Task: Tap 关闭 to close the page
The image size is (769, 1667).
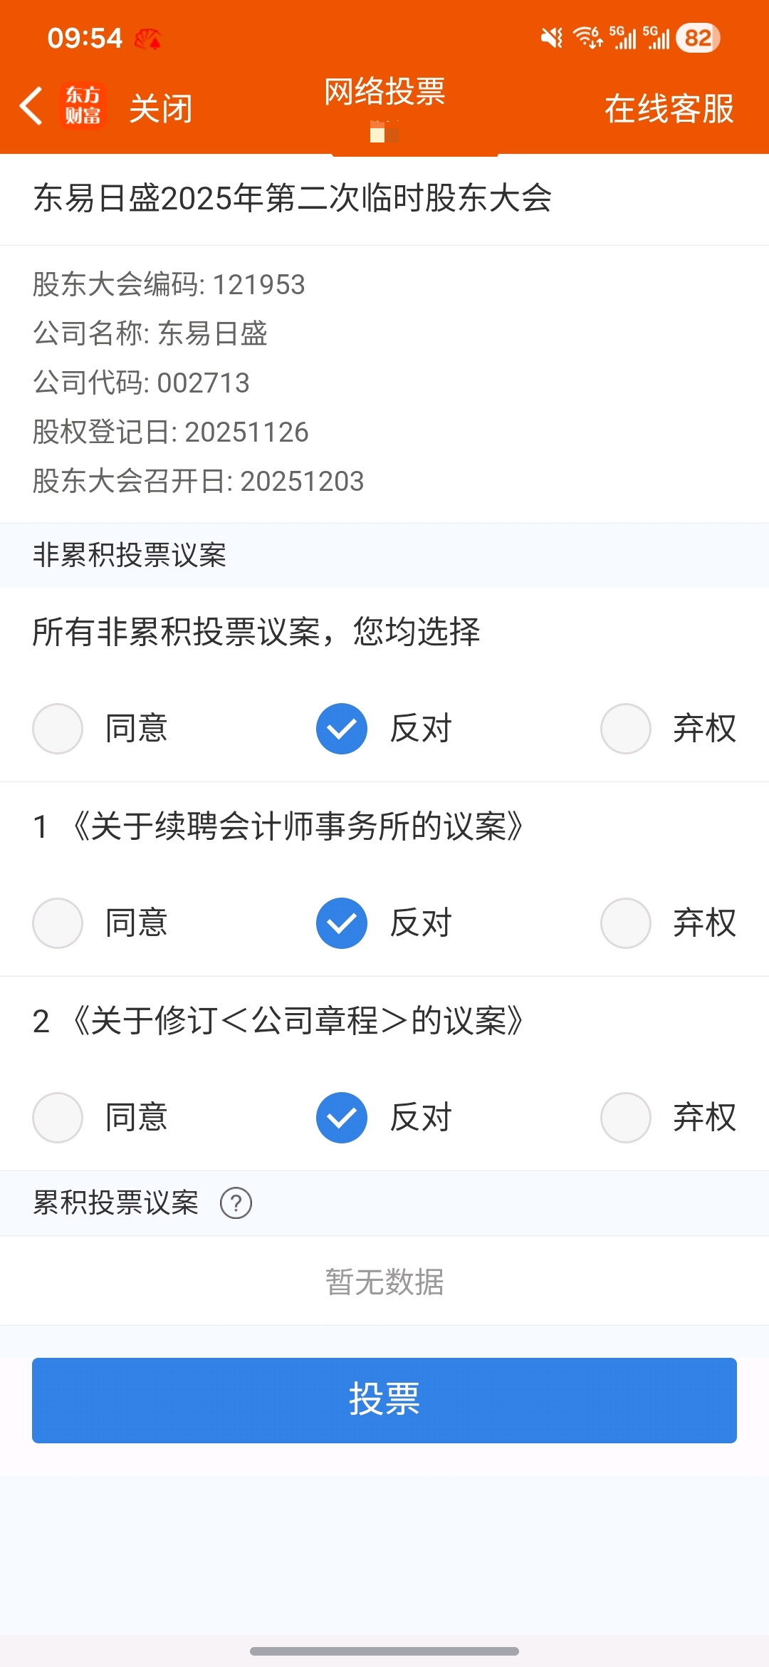Action: pos(161,109)
